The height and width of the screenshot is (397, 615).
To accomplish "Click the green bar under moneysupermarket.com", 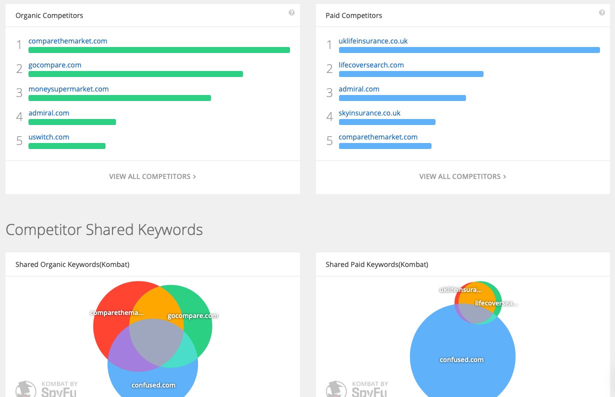I will click(119, 98).
